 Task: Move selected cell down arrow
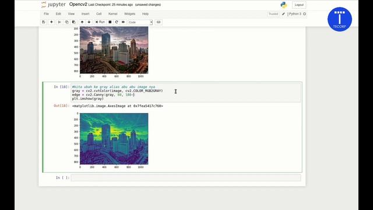pyautogui.click(x=89, y=22)
